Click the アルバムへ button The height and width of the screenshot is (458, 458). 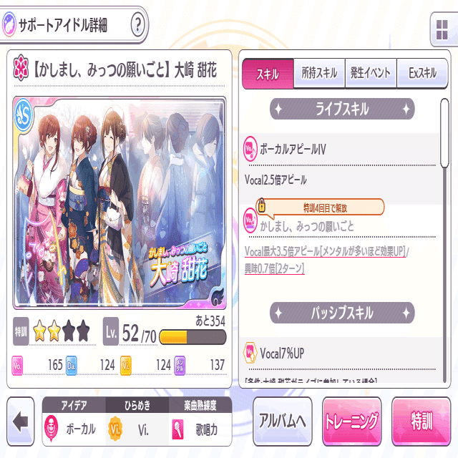pyautogui.click(x=283, y=422)
